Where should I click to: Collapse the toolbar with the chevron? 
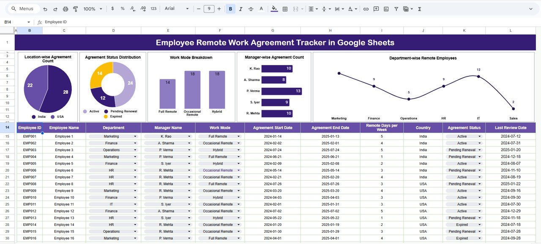pyautogui.click(x=530, y=8)
